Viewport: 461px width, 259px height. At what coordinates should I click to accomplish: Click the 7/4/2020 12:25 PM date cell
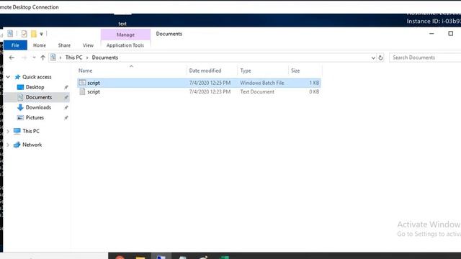[x=210, y=83]
